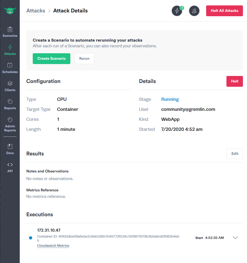This screenshot has height=263, width=247.
Task: Click the Cores value 1
Action: [58, 119]
